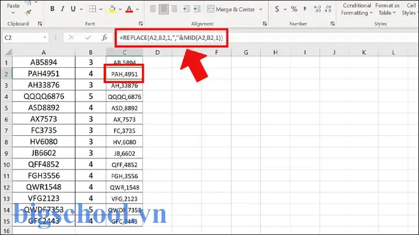Screen dimensions: 419x235
Task: Select row 5 header
Action: 6,108
